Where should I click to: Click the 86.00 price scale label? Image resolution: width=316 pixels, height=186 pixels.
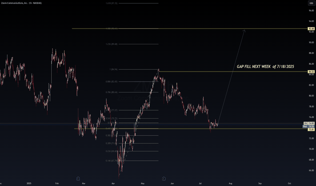point(311,64)
